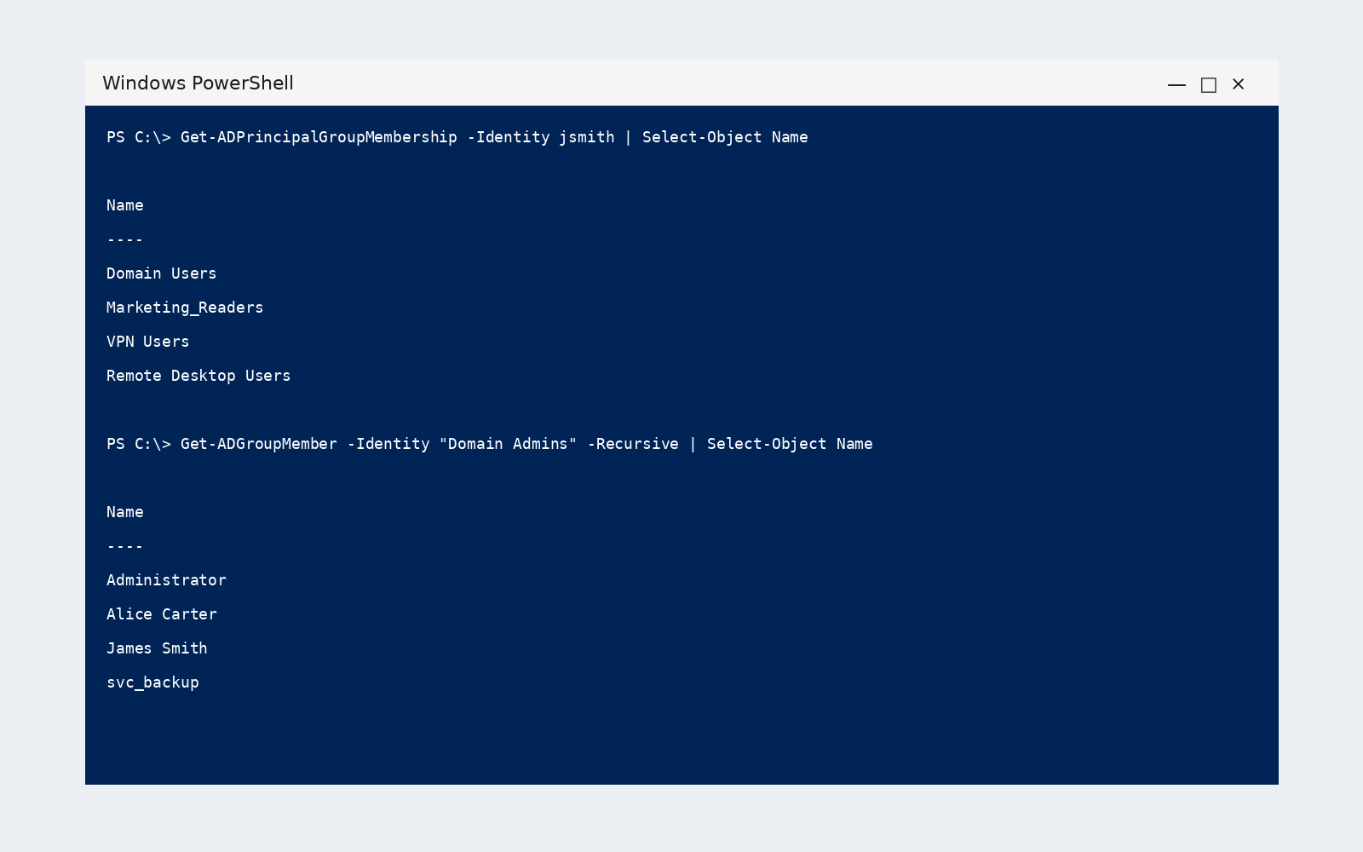
Task: Click the second Name column header
Action: [125, 512]
